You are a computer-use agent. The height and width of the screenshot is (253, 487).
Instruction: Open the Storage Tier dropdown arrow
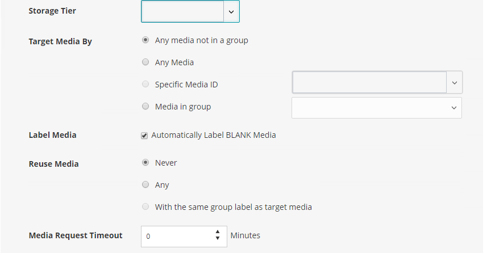[231, 11]
